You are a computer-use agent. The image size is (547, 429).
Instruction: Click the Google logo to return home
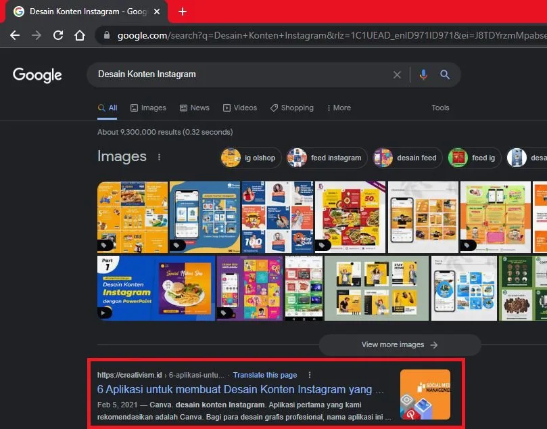37,75
